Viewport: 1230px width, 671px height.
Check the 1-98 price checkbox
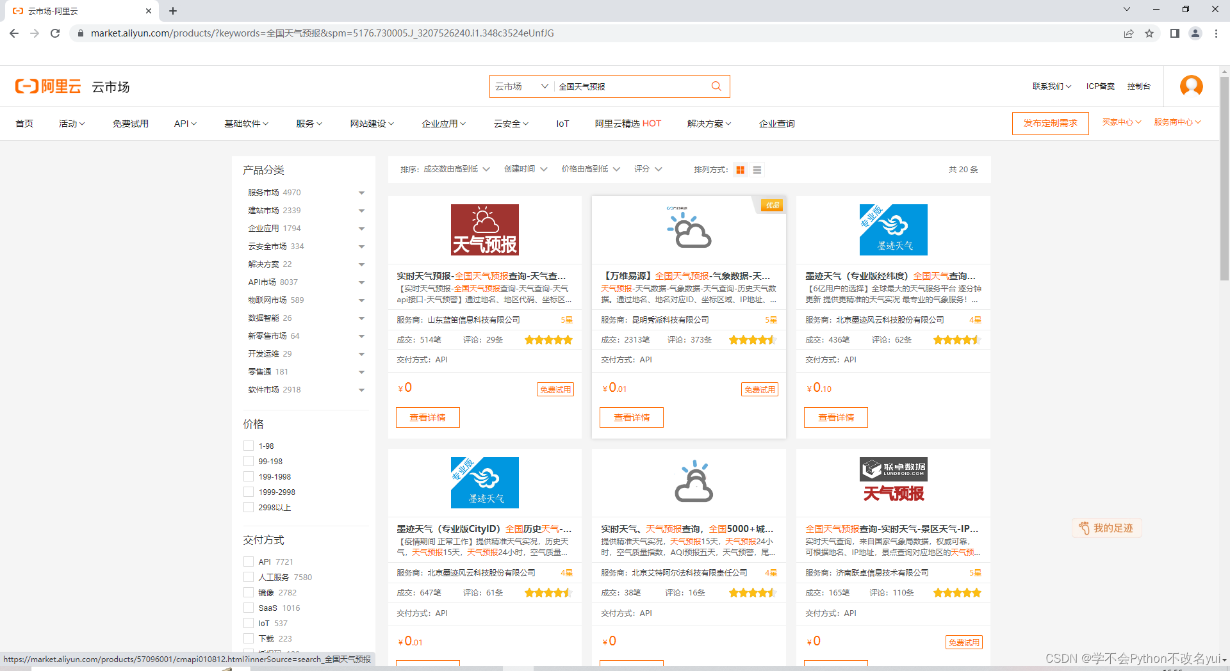(249, 446)
